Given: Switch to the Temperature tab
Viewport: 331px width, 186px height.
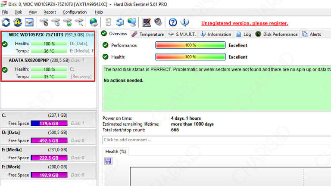Looking at the screenshot, I should coord(148,34).
